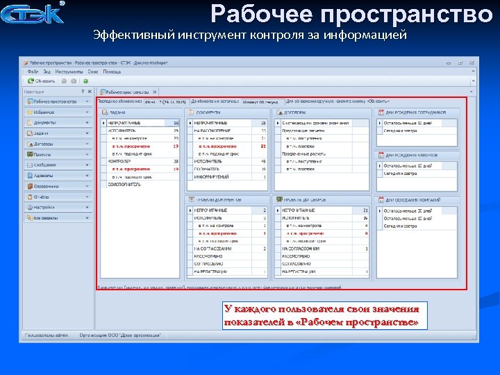The height and width of the screenshot is (375, 500).
Task: Click the Проекты договоров panel icon
Action: pos(279,199)
